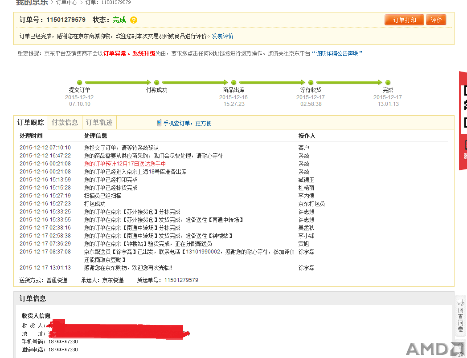Click the 付款成功 progress dot
The height and width of the screenshot is (358, 467).
[157, 82]
